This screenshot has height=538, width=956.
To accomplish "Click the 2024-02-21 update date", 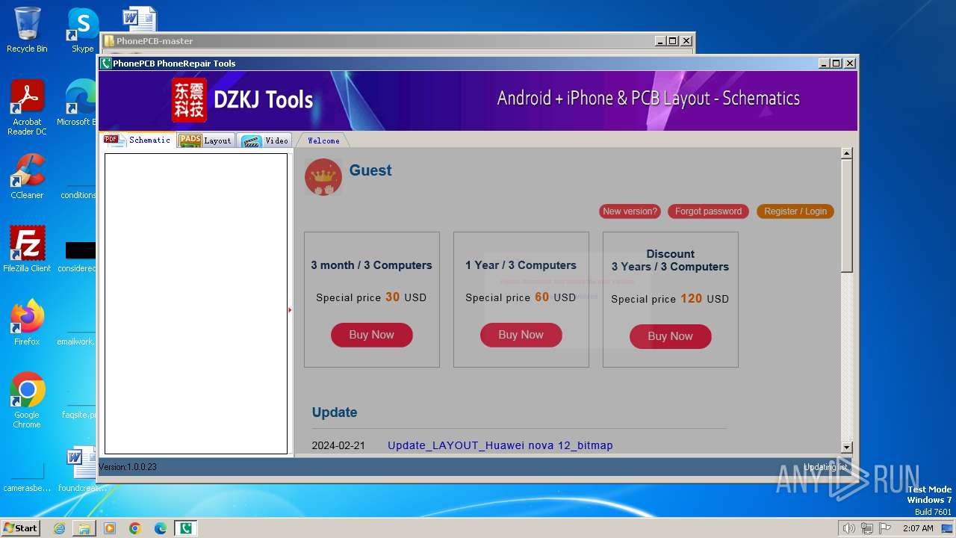I will (338, 445).
